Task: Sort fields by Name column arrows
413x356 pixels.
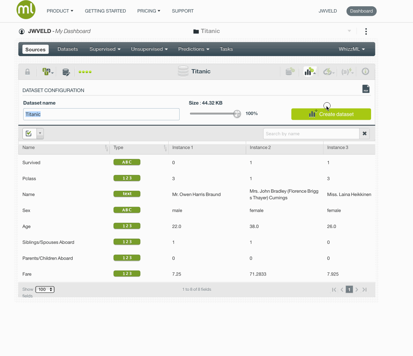Action: tap(106, 148)
